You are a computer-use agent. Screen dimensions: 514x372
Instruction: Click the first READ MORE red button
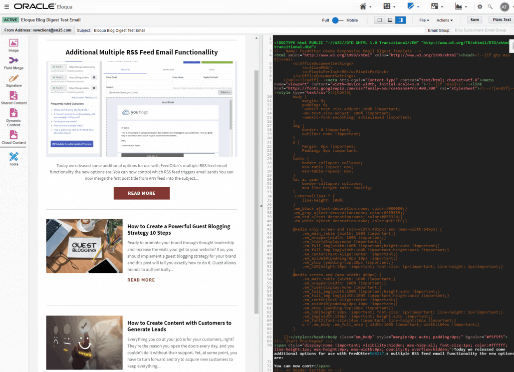(142, 193)
